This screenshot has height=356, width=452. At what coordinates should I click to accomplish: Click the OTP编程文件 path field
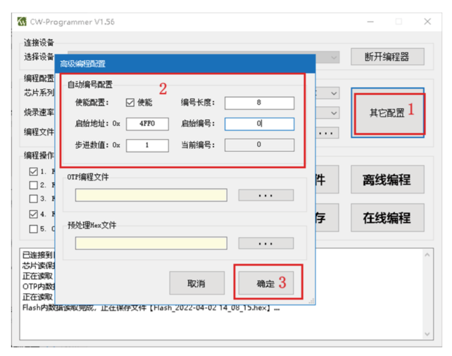pyautogui.click(x=151, y=195)
